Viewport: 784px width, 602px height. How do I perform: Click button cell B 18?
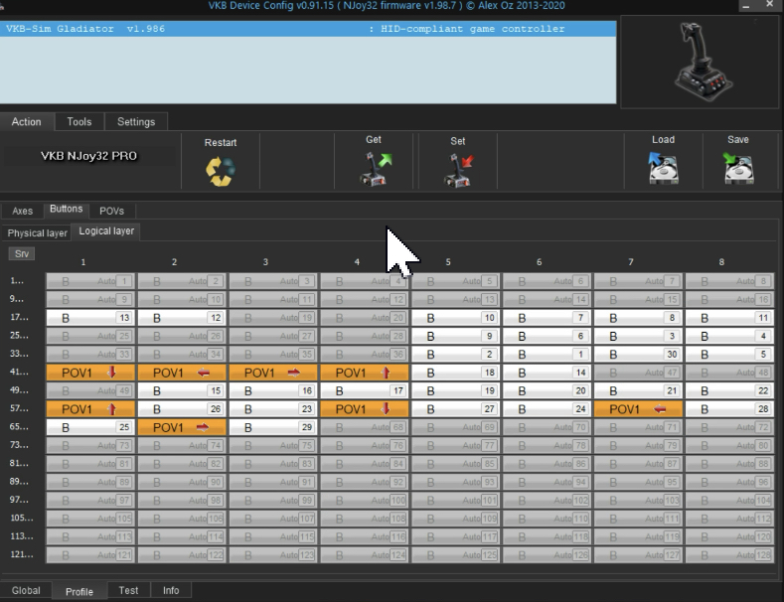tap(455, 373)
